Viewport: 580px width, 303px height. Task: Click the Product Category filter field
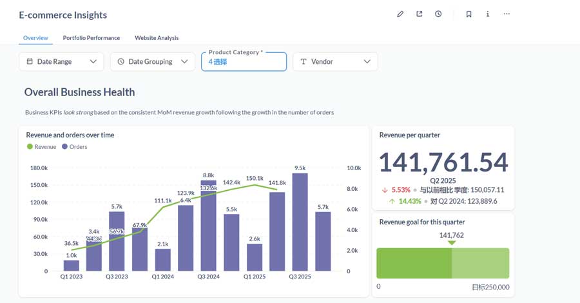pos(244,62)
